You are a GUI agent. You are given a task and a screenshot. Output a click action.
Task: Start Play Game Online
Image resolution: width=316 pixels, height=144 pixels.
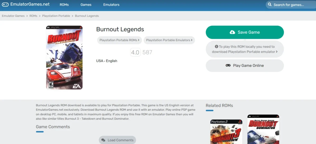point(245,65)
